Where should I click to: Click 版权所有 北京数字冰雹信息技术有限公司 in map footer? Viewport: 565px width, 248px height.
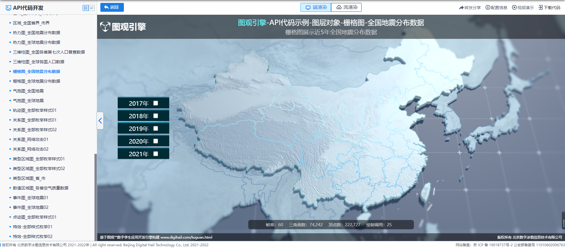(x=530, y=237)
